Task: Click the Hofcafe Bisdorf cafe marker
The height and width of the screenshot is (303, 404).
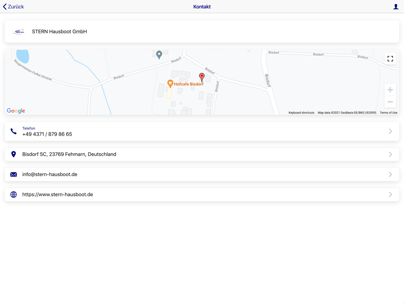Action: tap(170, 84)
